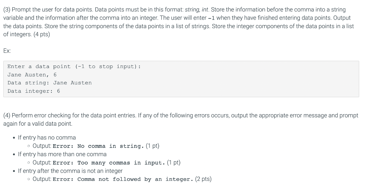Image resolution: width=379 pixels, height=193 pixels.
Task: Click 'again for a valid data point.' text
Action: coord(38,123)
